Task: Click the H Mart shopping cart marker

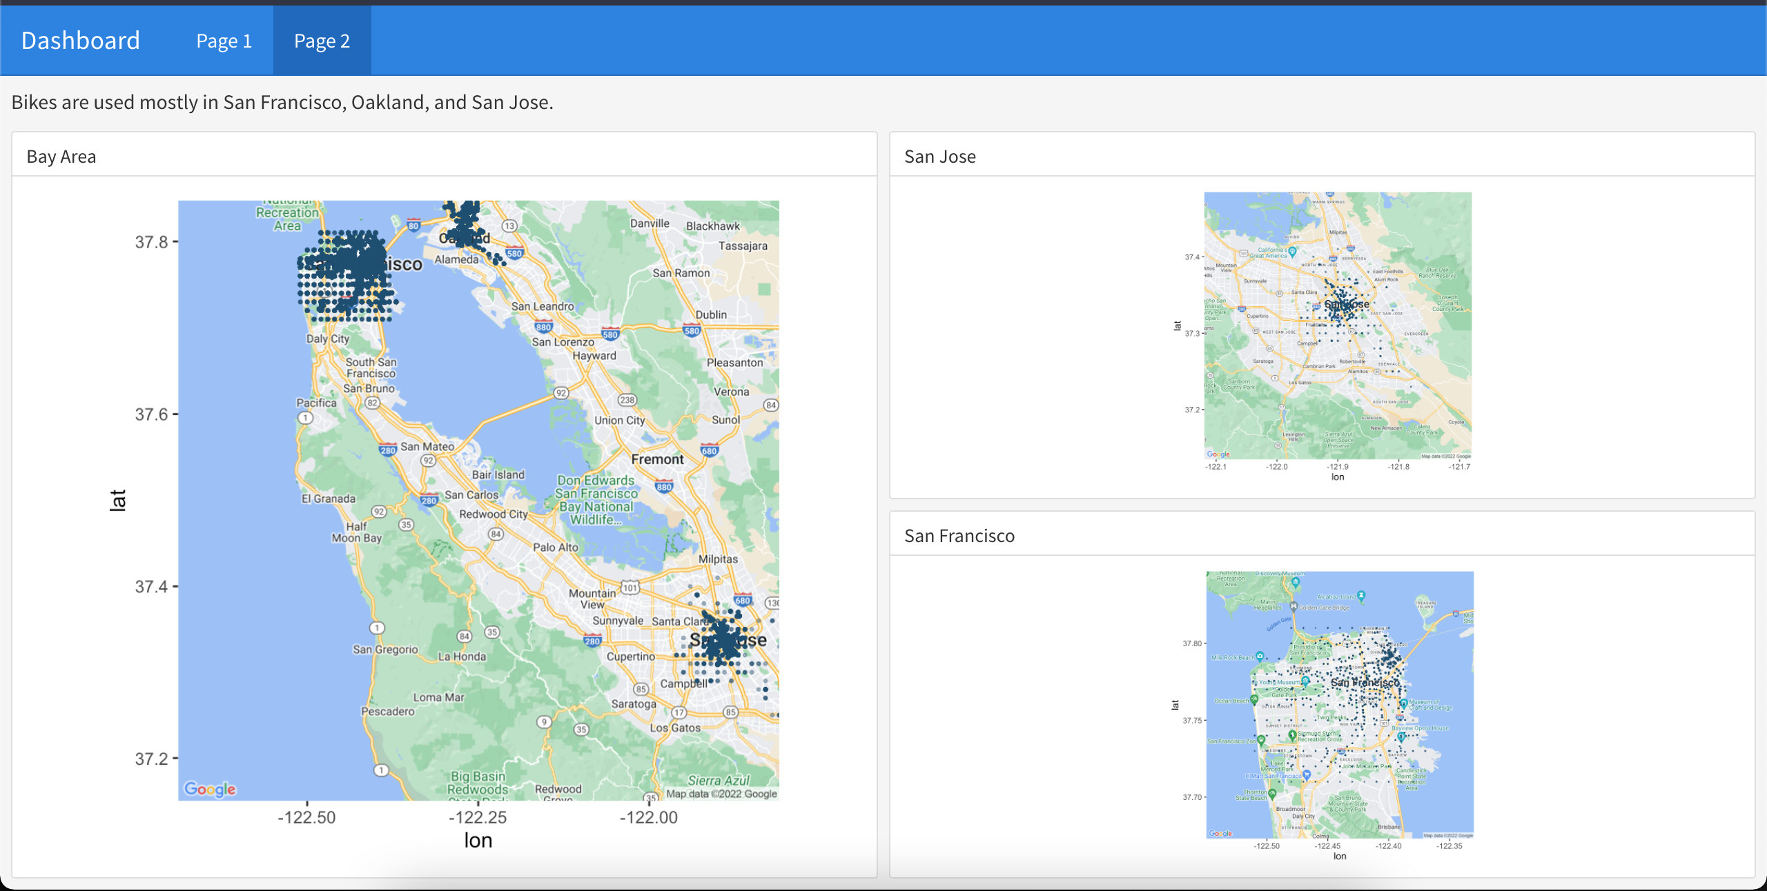Action: click(x=1306, y=774)
